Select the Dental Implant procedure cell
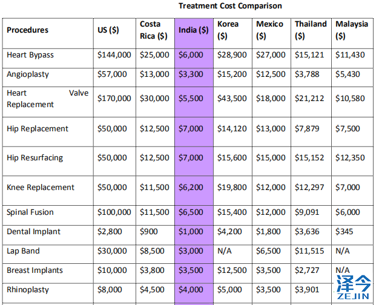 [x=34, y=232]
